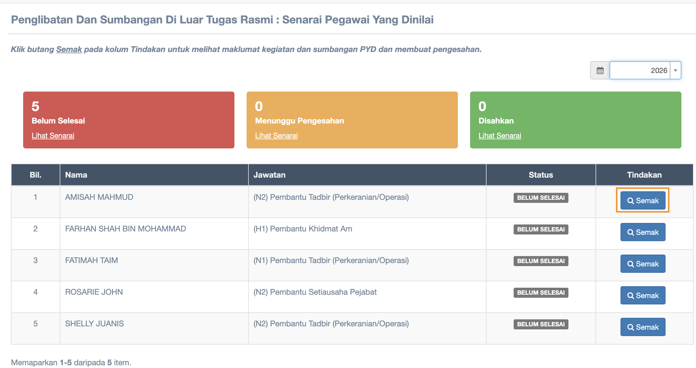Click inside the 2026 year input box

pyautogui.click(x=639, y=71)
